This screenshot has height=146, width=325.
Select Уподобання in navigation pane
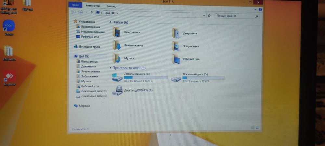point(85,21)
